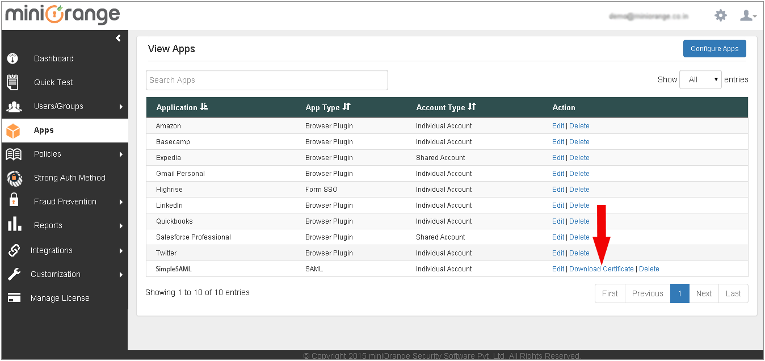This screenshot has width=765, height=361.
Task: Delete the Twitter app
Action: [x=579, y=253]
